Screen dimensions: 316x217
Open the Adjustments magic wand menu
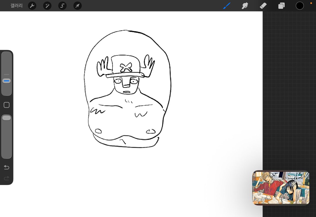click(x=47, y=6)
